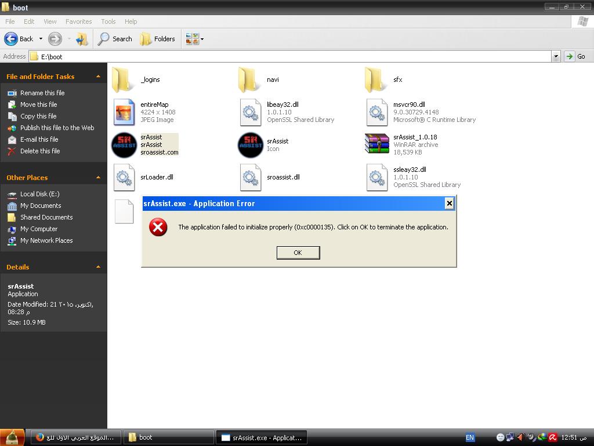The height and width of the screenshot is (446, 594).
Task: Open the navi folder
Action: coord(249,80)
